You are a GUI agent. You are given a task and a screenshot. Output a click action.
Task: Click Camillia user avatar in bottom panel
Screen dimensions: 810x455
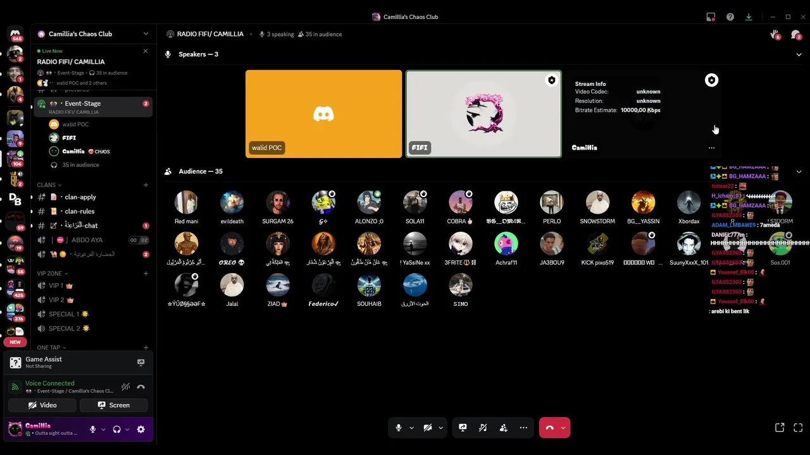click(x=15, y=429)
